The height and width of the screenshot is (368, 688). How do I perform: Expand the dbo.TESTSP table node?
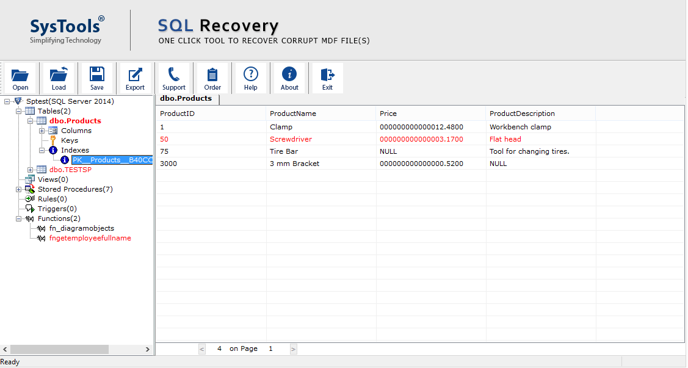29,170
